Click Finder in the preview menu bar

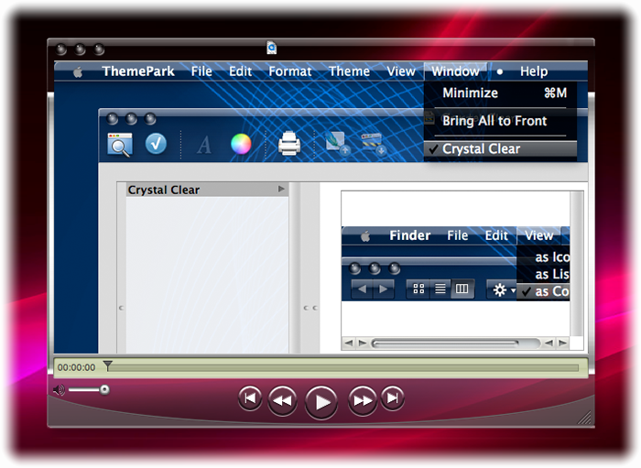(409, 235)
